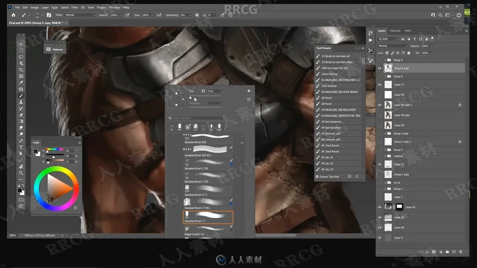This screenshot has width=477, height=268.
Task: Open the brush Mode dropdown
Action: 80,15
